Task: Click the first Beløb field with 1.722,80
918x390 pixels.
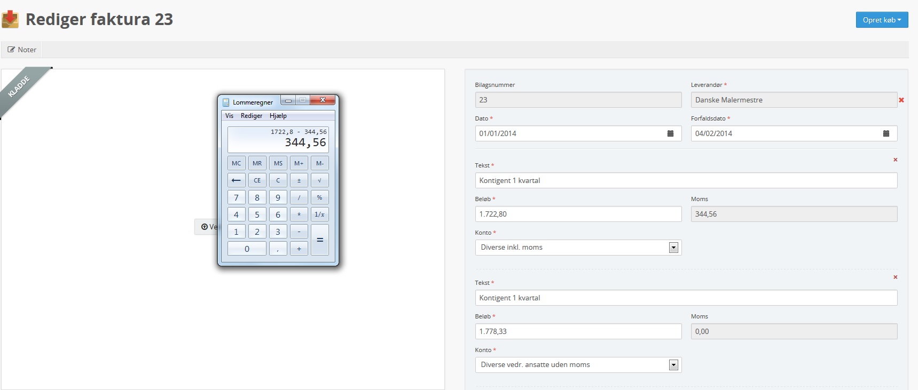Action: 578,214
